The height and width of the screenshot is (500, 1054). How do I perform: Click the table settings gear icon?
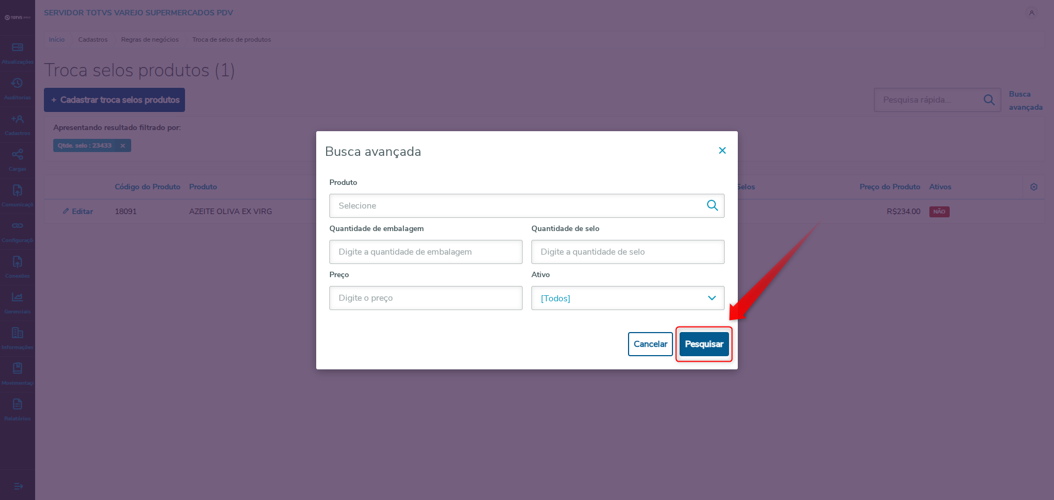coord(1034,187)
